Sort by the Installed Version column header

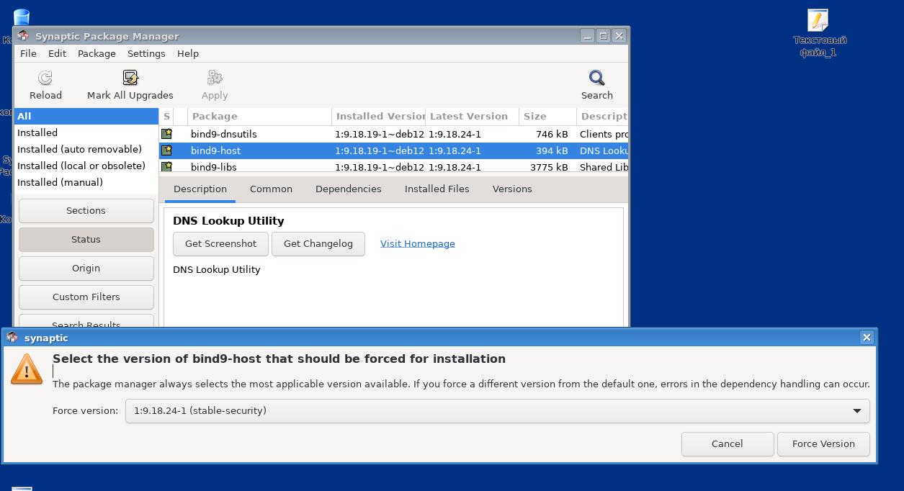[378, 116]
